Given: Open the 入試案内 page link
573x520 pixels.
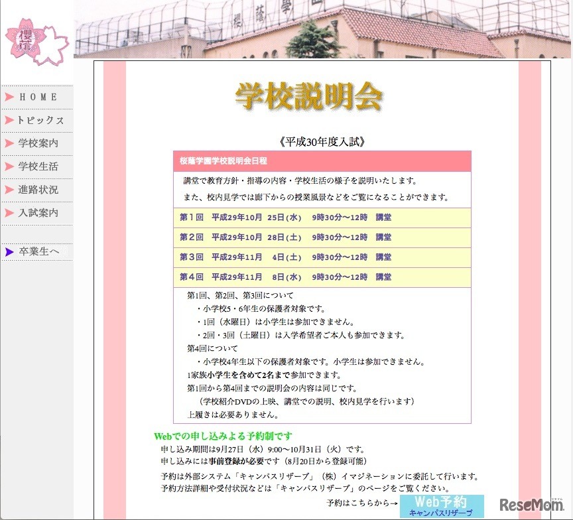Looking at the screenshot, I should tap(40, 213).
